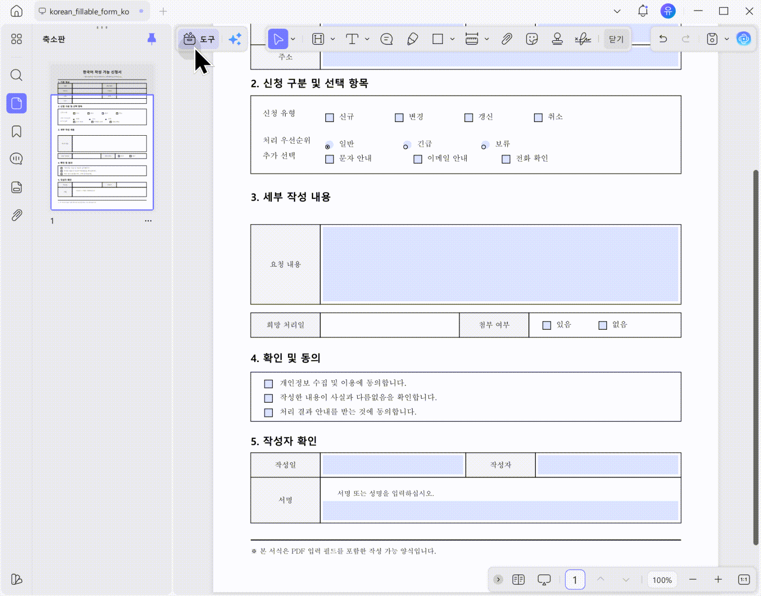
Task: Open a new tab with plus
Action: 163,11
